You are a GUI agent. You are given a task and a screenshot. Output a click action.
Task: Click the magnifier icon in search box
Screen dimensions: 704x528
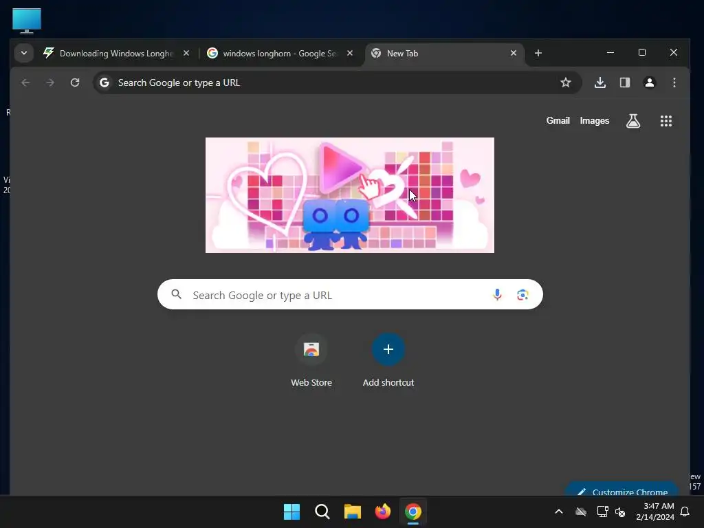(177, 294)
